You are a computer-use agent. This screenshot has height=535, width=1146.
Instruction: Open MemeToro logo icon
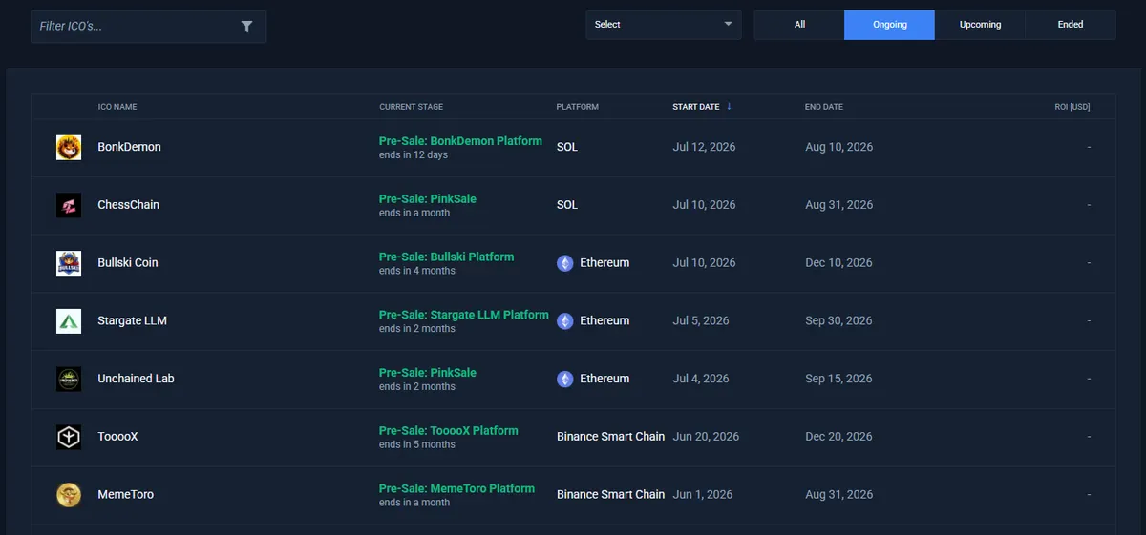click(69, 495)
